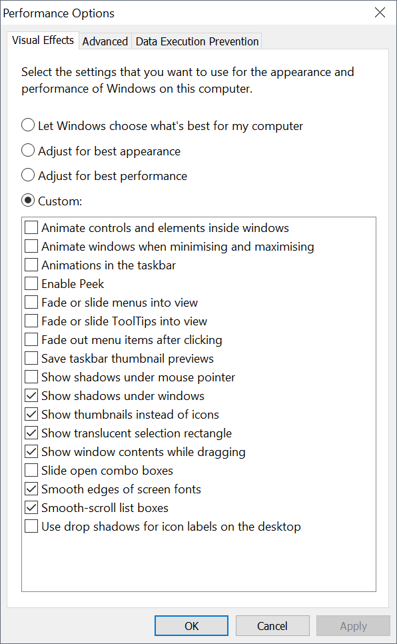This screenshot has width=397, height=644.
Task: Close the Performance Options dialog
Action: click(380, 12)
